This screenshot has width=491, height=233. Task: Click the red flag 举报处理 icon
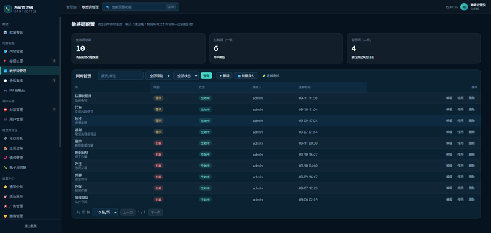pyautogui.click(x=5, y=61)
